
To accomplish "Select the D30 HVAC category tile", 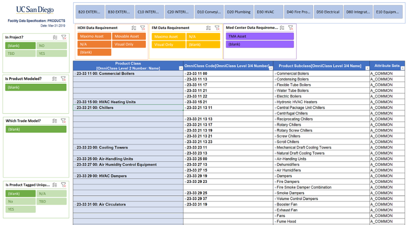I will pyautogui.click(x=269, y=12).
